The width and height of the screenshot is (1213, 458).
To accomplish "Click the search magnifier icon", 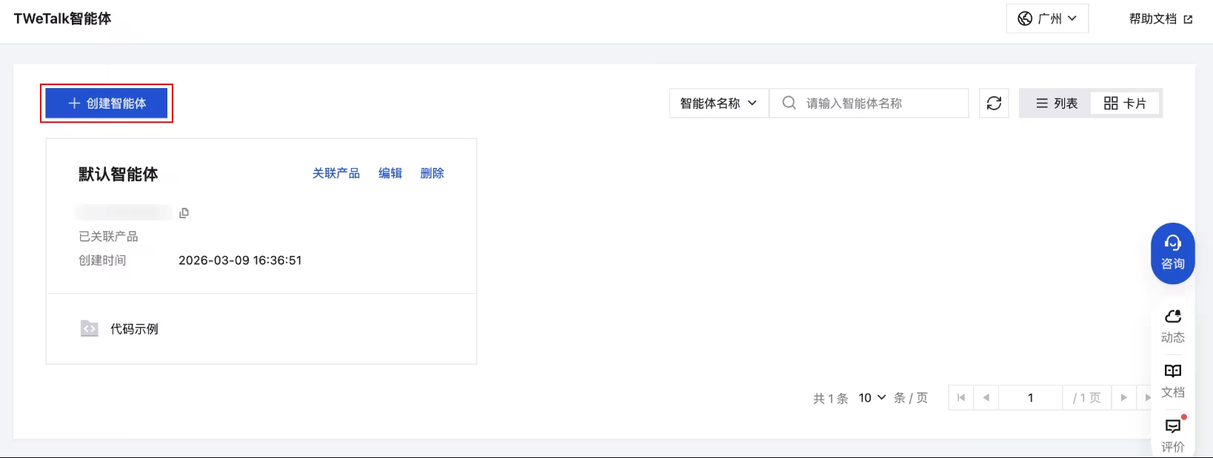I will coord(789,103).
